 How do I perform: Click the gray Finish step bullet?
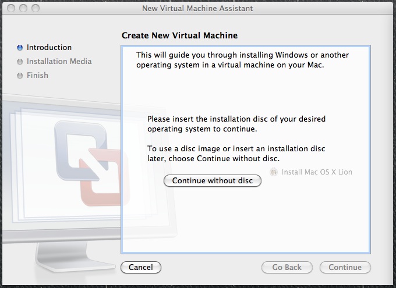coord(20,76)
